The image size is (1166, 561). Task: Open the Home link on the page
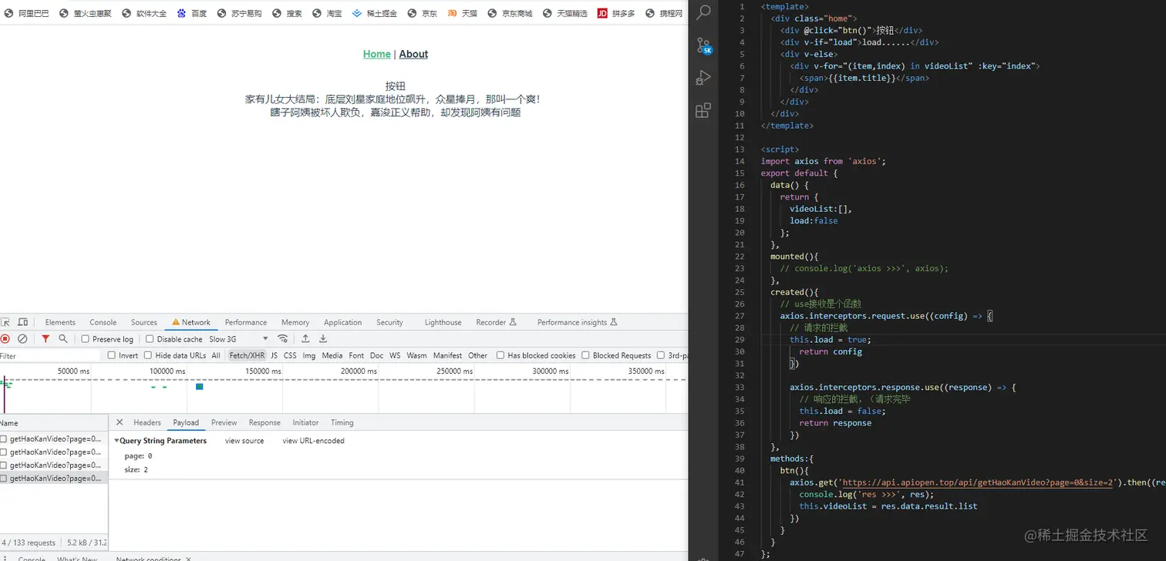(x=377, y=54)
